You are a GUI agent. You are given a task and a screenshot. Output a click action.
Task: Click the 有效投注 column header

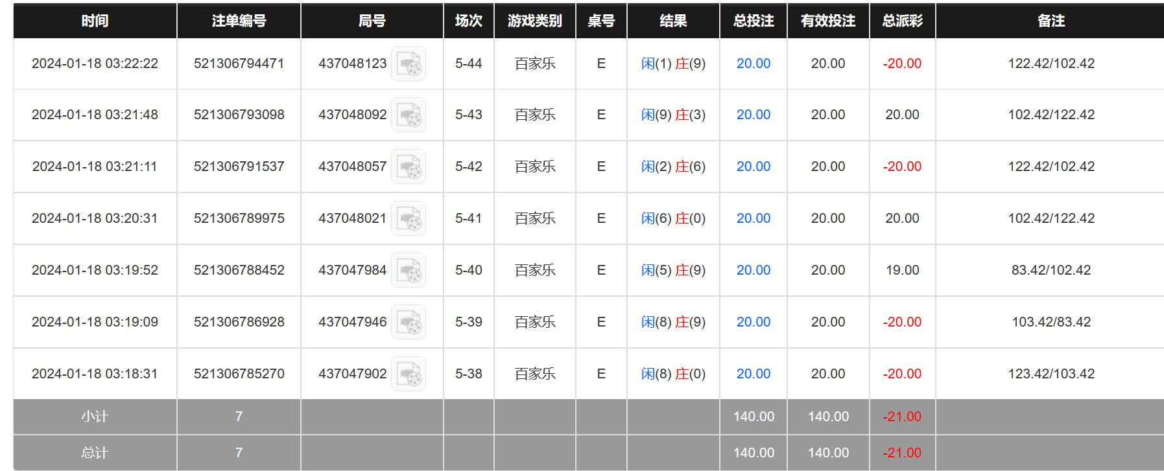[828, 21]
